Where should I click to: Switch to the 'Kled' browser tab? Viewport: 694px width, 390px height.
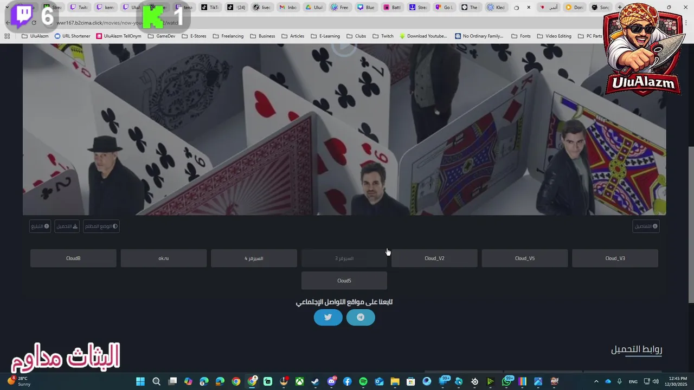click(x=496, y=8)
